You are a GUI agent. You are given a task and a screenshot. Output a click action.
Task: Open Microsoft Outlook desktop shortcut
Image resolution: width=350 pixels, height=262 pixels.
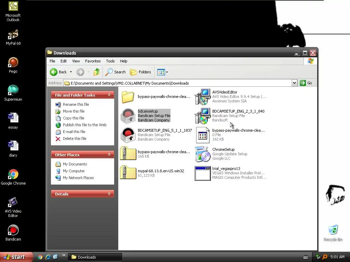(13, 12)
